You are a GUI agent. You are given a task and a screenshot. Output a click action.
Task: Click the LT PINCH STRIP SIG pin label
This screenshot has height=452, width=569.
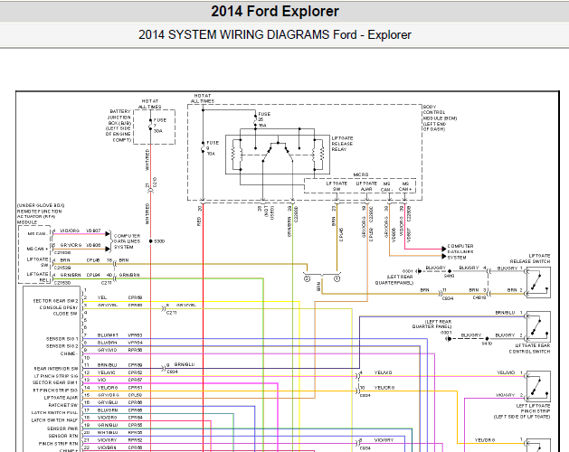coord(56,376)
